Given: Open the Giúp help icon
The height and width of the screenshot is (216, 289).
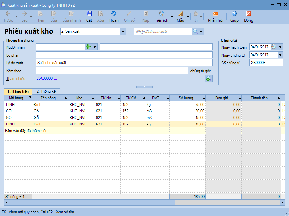Looking at the screenshot, I should click(x=234, y=14).
